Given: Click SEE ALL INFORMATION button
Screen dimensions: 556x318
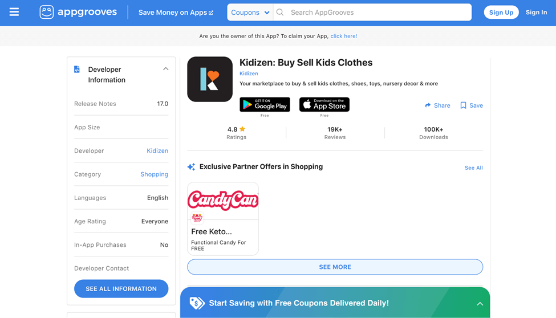Looking at the screenshot, I should coord(121,288).
